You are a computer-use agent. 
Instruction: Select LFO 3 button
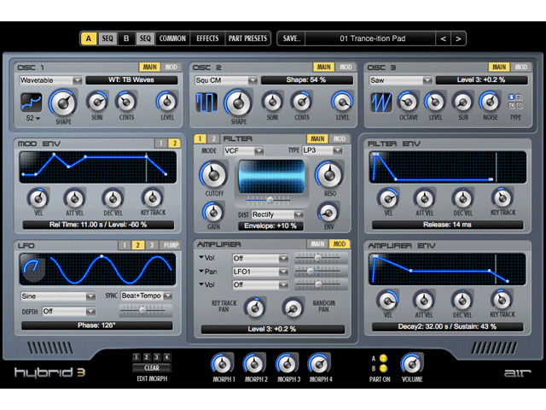point(152,245)
